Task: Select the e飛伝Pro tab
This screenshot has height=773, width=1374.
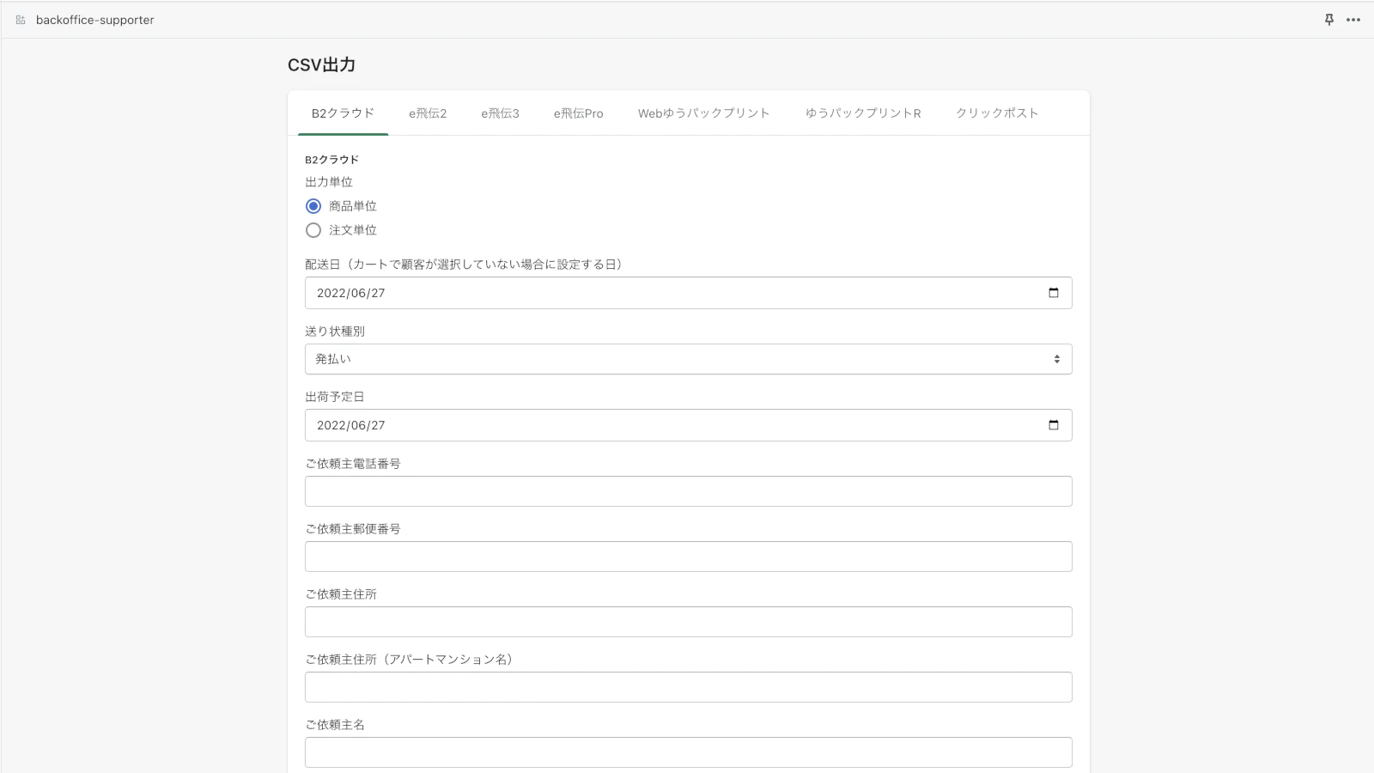Action: point(578,113)
